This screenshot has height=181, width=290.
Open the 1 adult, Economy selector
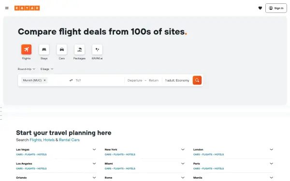pyautogui.click(x=177, y=80)
